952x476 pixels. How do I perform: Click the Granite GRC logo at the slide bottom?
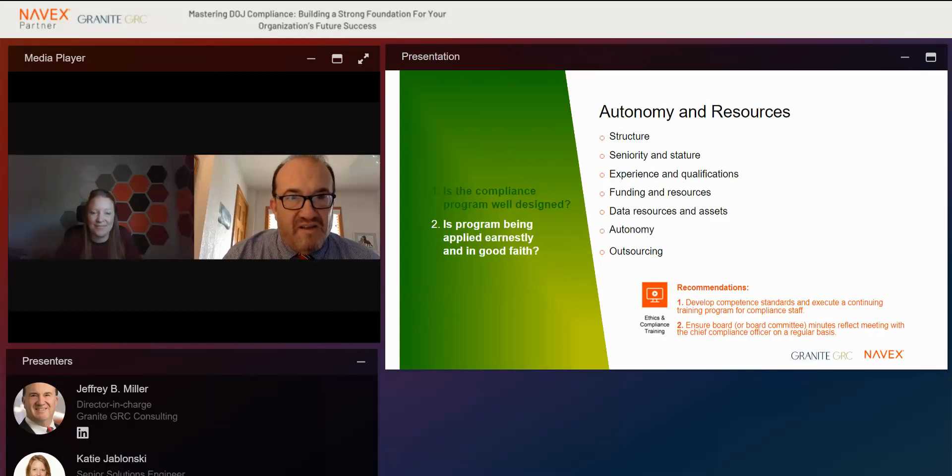click(x=821, y=356)
